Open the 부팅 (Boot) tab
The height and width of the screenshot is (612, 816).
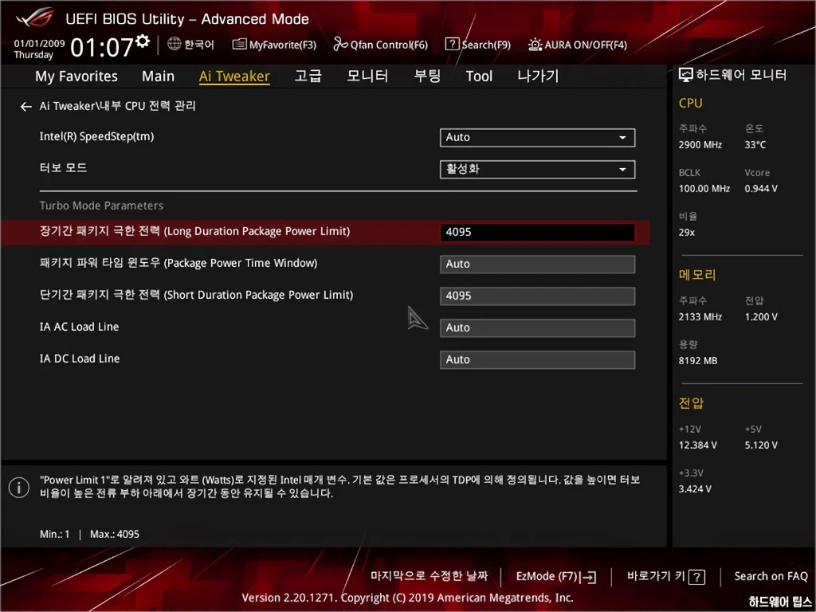[427, 76]
